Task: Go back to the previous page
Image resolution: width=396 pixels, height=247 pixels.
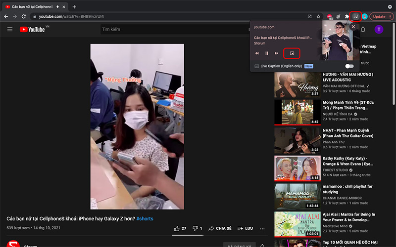Action: tap(6, 16)
